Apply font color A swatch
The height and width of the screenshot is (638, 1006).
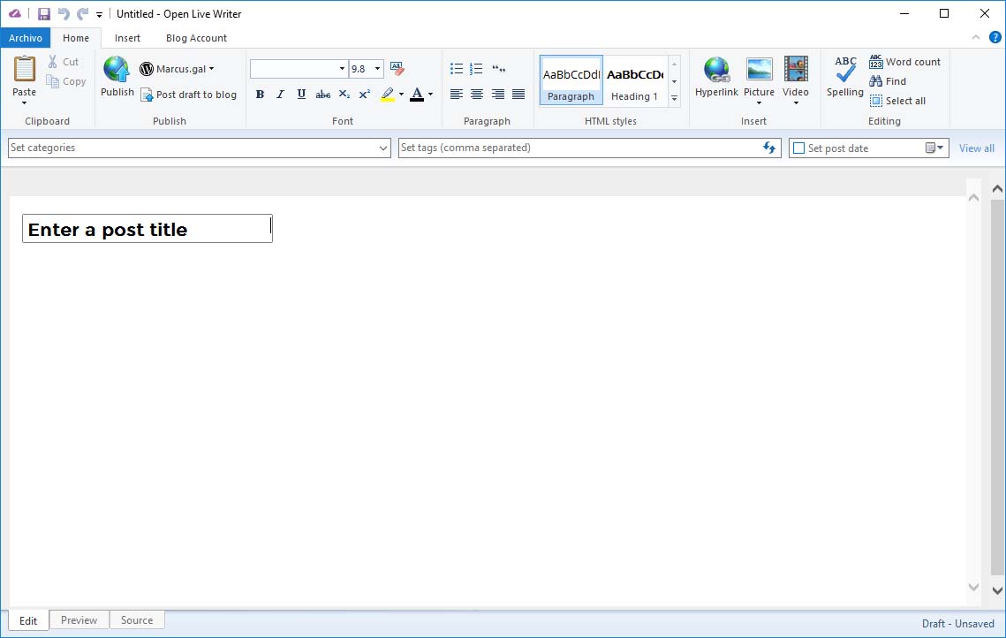point(417,95)
